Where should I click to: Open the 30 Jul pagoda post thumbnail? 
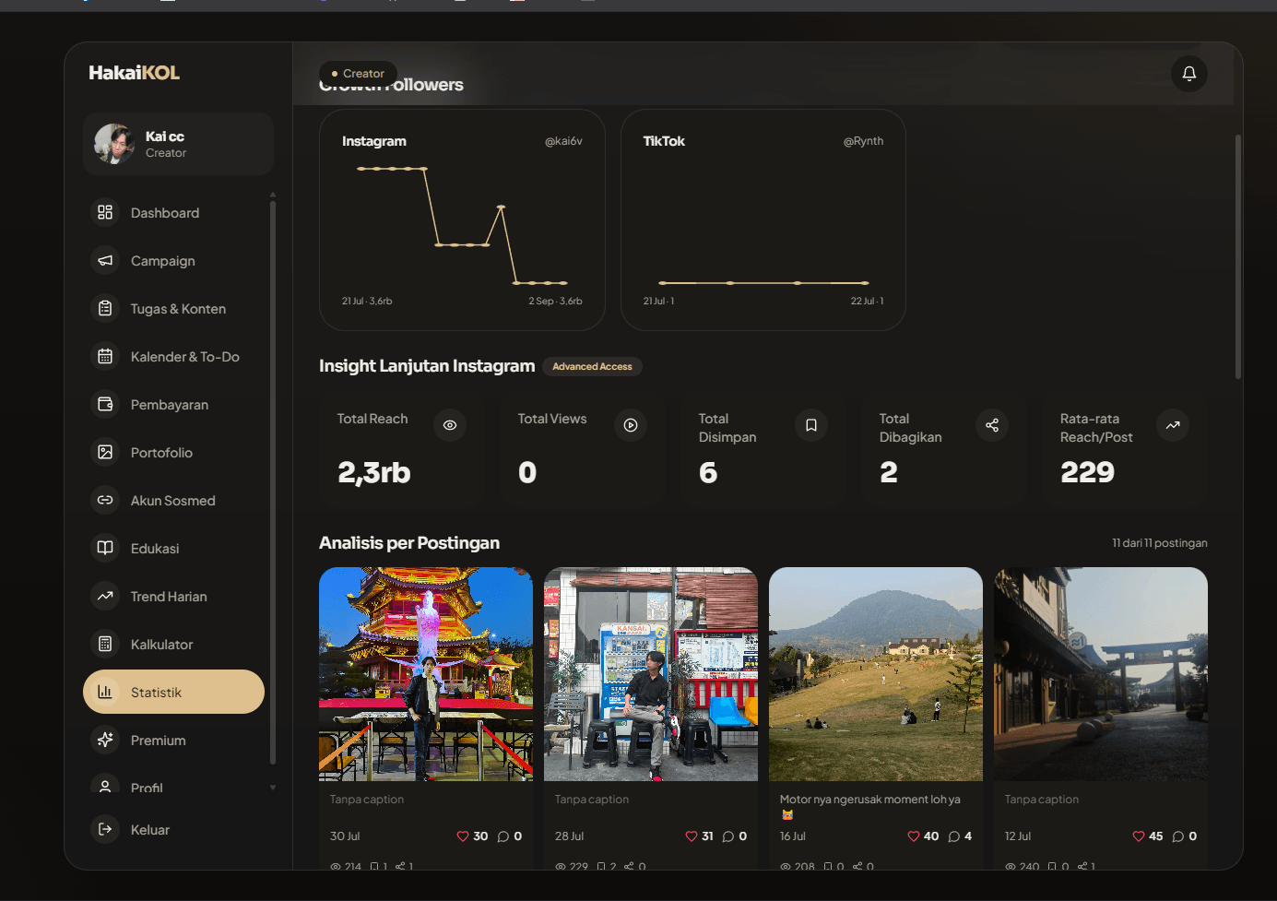click(x=426, y=674)
